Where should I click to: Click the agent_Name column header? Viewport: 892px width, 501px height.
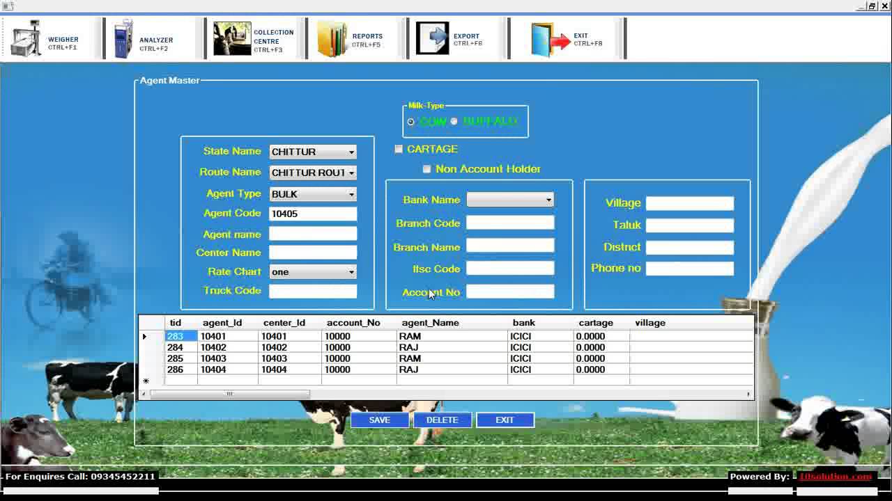pos(430,323)
